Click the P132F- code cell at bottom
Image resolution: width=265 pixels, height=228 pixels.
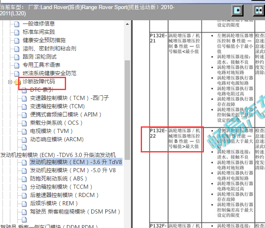click(159, 226)
